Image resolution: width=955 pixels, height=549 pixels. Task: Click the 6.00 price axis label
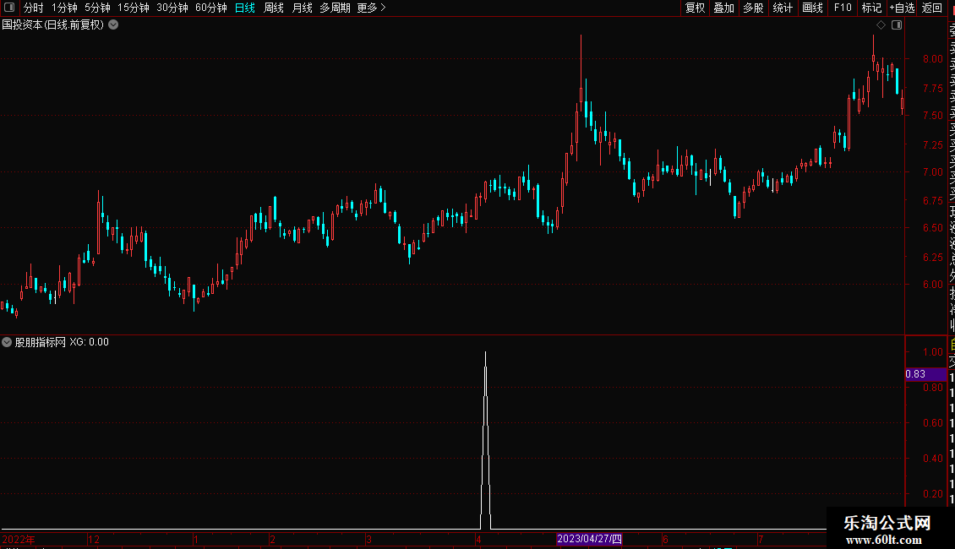click(x=932, y=285)
